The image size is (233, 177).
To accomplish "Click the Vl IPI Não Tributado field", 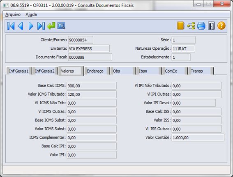I will tap(196, 86).
